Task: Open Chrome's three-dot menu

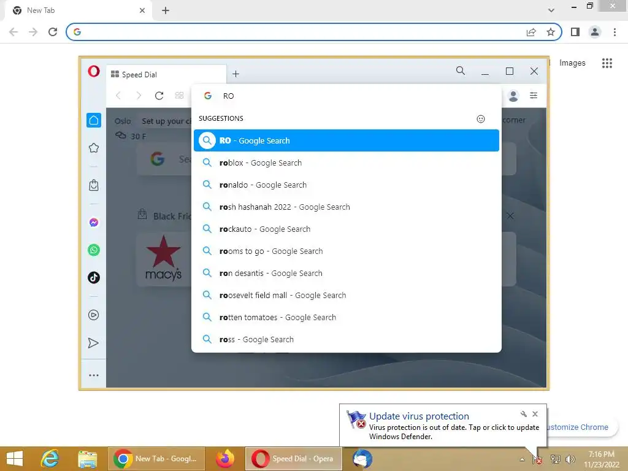Action: click(x=615, y=32)
